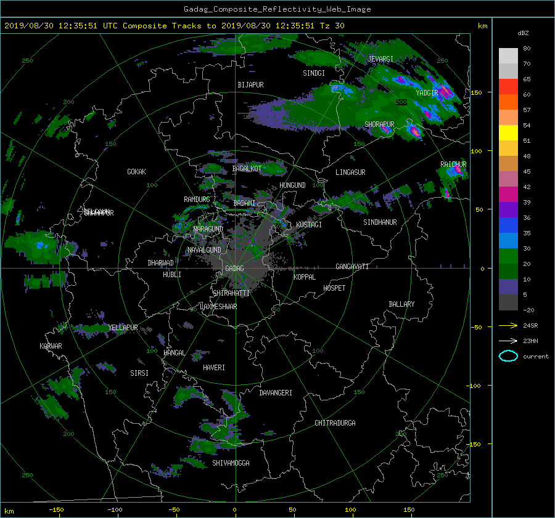
Task: Click the magenta 39 dBZ color swatch
Action: (x=508, y=195)
